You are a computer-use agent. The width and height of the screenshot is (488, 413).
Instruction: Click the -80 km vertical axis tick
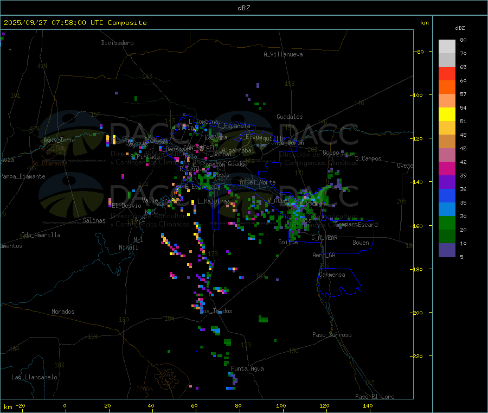419,52
